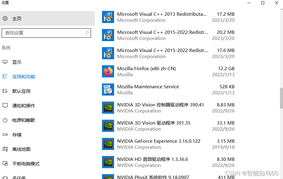Select NVIDIA 3D Vision 驱动程序 391.35 entry
Screen dimensions: 283x179
[x=168, y=126]
